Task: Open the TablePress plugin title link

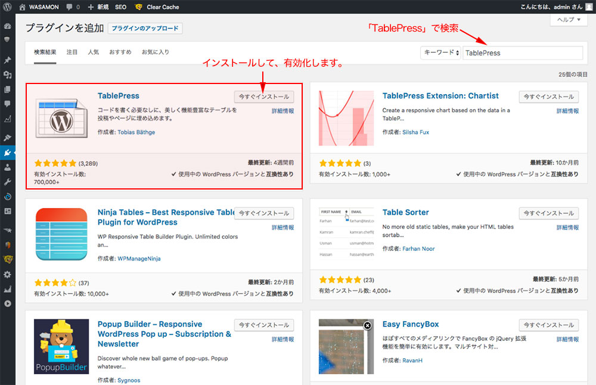Action: click(x=118, y=96)
